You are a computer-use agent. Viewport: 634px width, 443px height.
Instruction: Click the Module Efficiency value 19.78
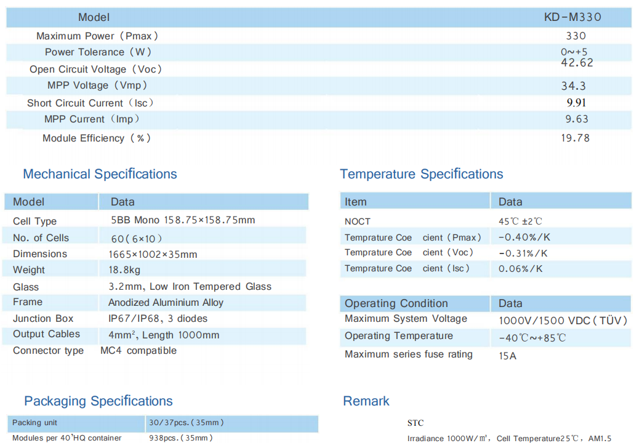(575, 138)
